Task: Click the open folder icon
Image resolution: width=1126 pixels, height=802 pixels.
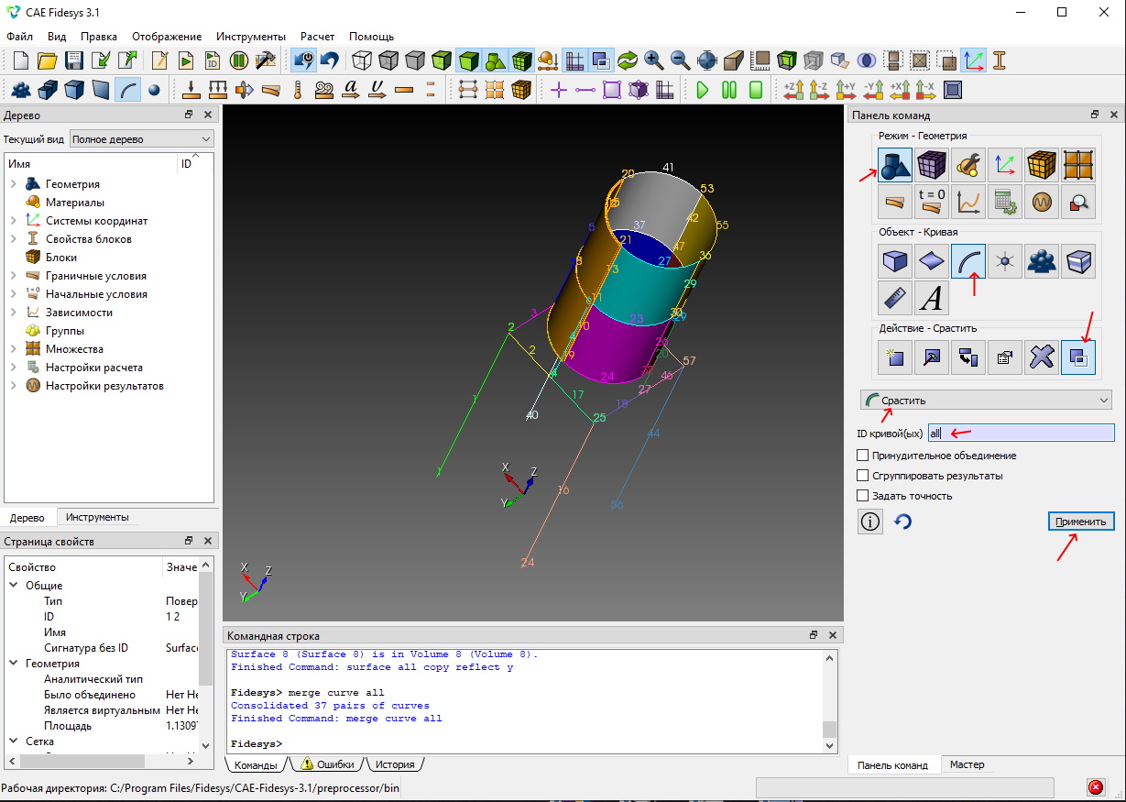Action: tap(48, 61)
